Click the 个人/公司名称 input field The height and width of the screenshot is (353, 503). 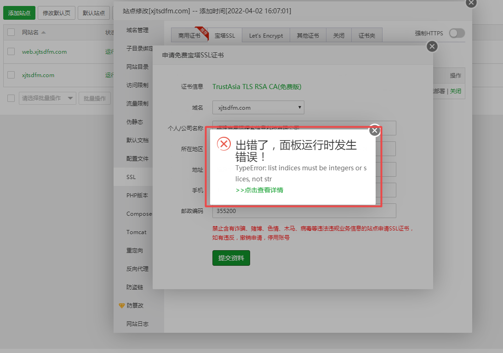coord(304,128)
